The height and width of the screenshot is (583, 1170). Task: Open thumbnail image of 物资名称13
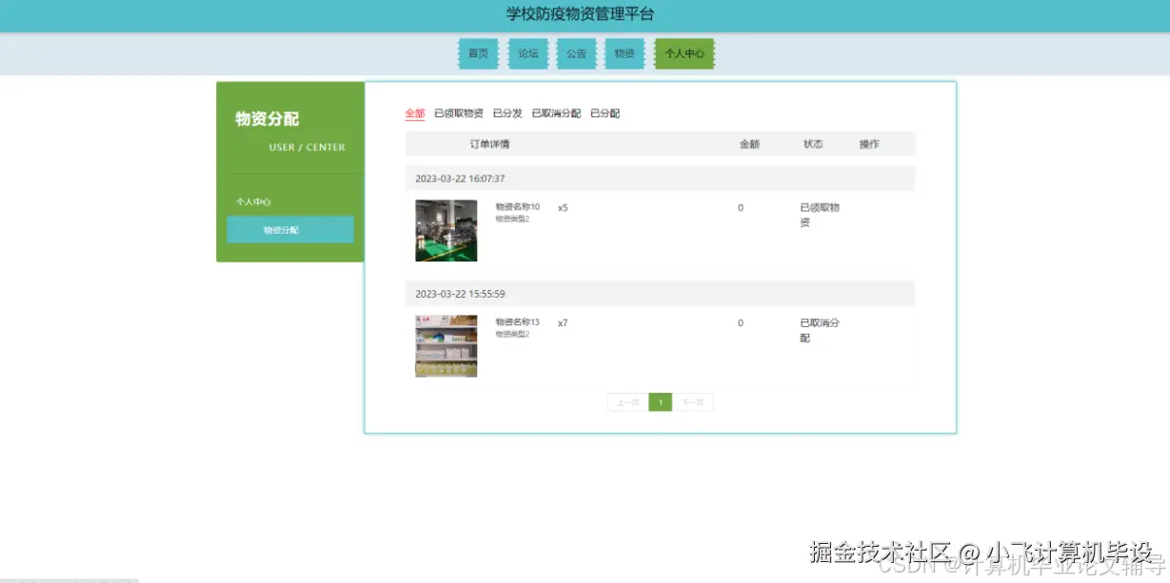[x=446, y=346]
